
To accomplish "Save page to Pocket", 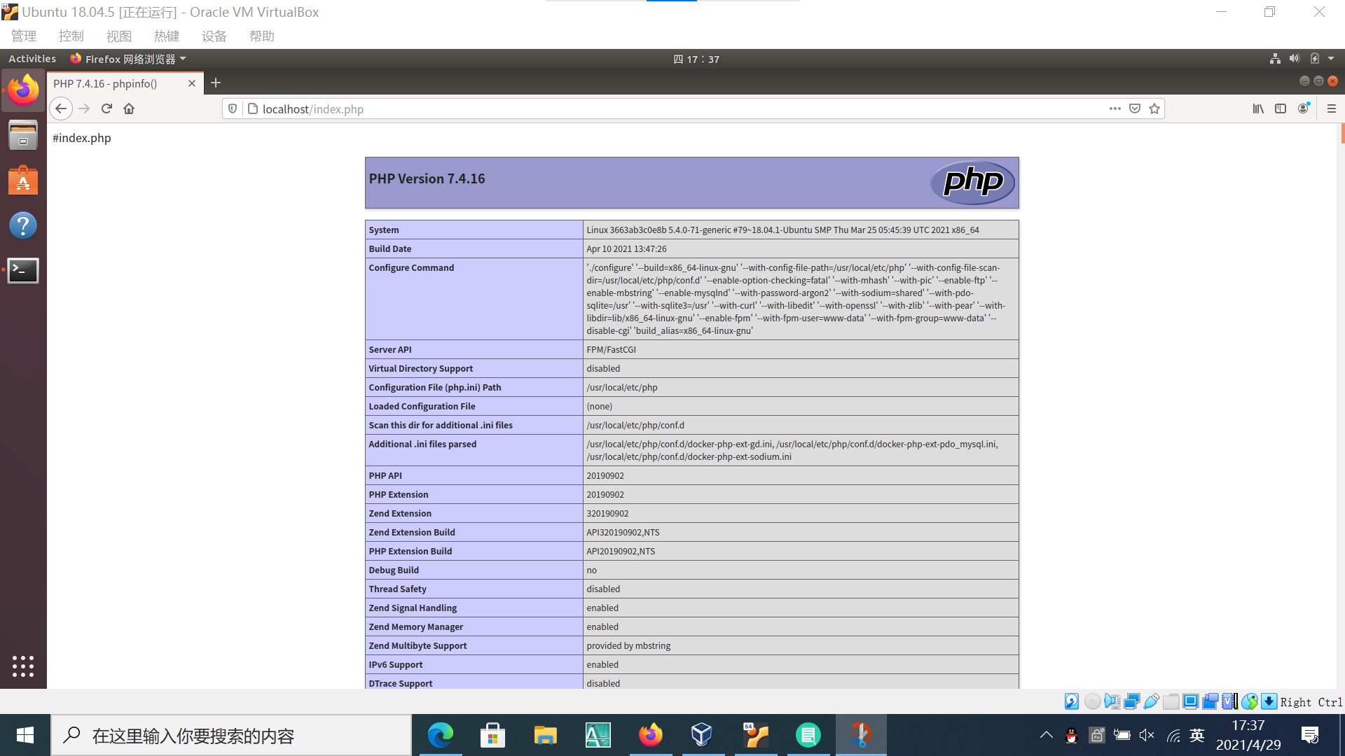I will pyautogui.click(x=1135, y=108).
